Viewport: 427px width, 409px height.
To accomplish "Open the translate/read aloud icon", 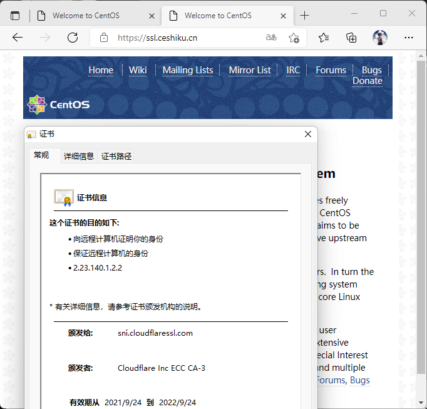I will [x=271, y=38].
